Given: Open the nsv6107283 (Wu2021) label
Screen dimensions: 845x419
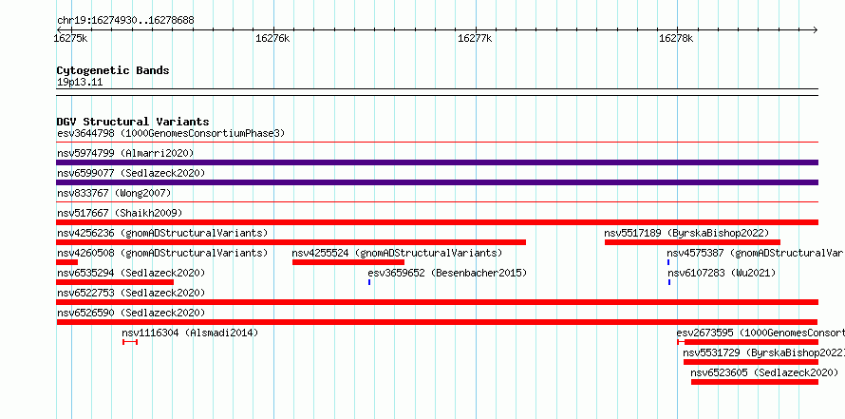Looking at the screenshot, I should tap(721, 273).
